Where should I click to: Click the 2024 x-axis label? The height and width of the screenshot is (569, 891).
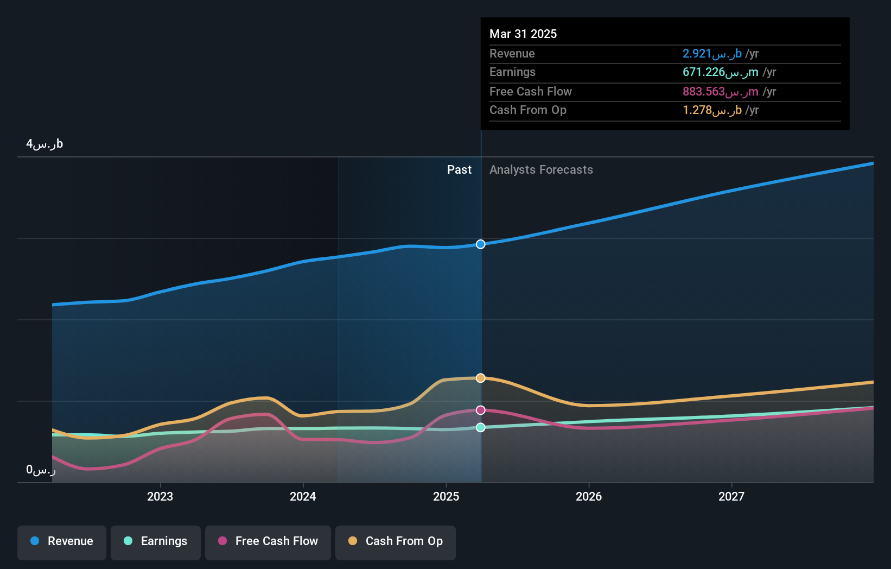click(303, 496)
